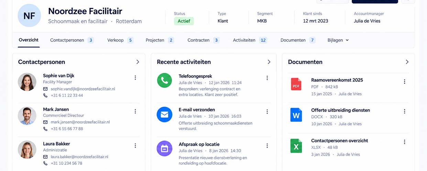Click the phone icon next to +31 6 11 22 33 44

pos(45,95)
